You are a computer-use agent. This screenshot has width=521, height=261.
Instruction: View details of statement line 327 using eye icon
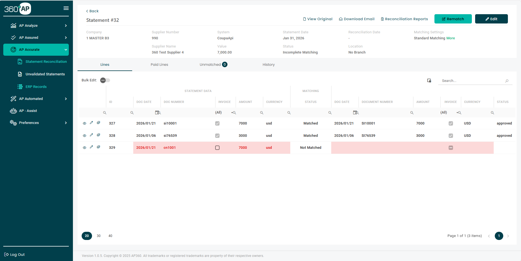pos(85,123)
